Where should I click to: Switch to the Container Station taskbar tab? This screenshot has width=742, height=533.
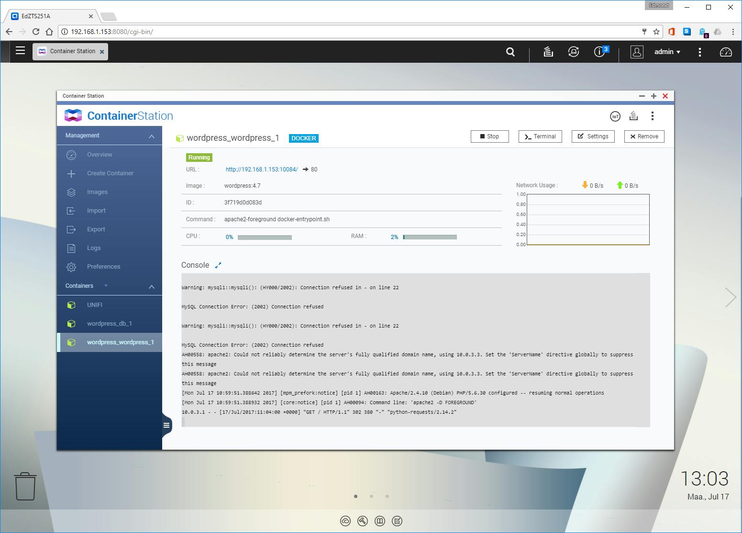(x=70, y=51)
